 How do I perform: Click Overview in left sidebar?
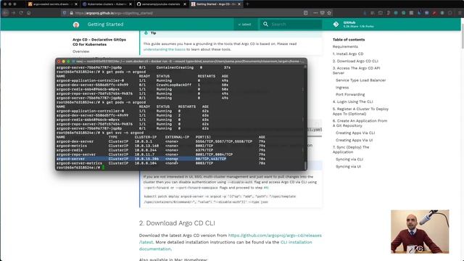(x=80, y=51)
